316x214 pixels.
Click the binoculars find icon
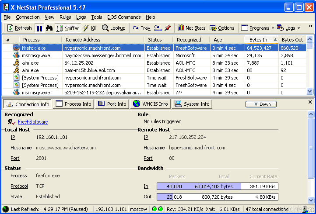click(x=49, y=28)
